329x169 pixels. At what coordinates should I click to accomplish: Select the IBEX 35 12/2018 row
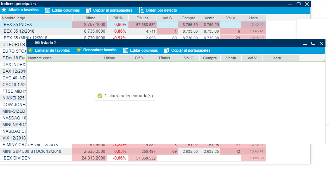coord(133,31)
